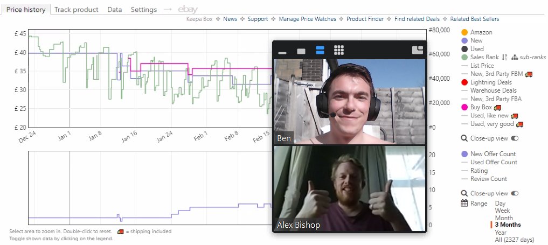The image size is (548, 245).
Task: Click the Range calendar icon
Action: 464,203
